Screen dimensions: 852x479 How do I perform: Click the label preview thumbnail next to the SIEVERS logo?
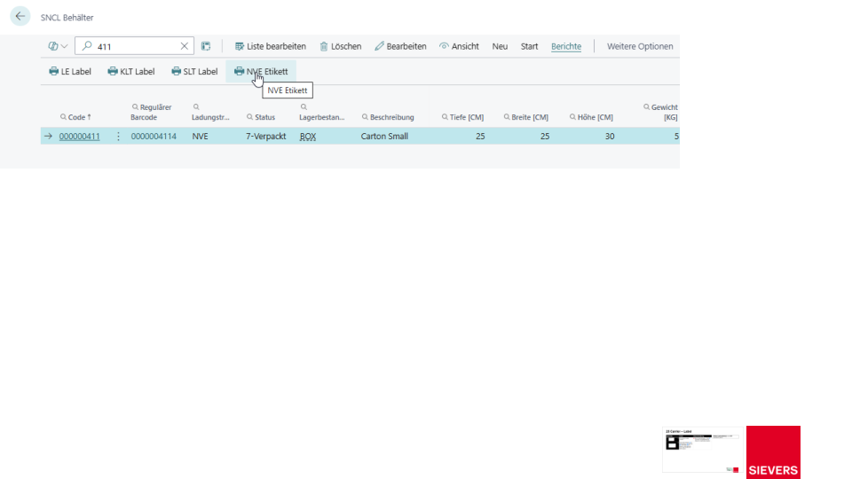(703, 450)
